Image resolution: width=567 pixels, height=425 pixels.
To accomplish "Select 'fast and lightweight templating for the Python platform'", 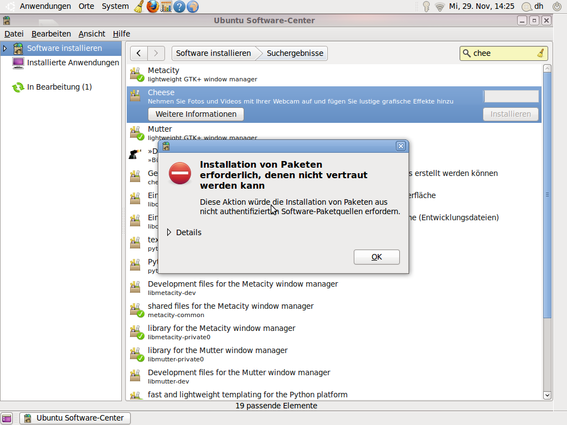I will (334, 395).
